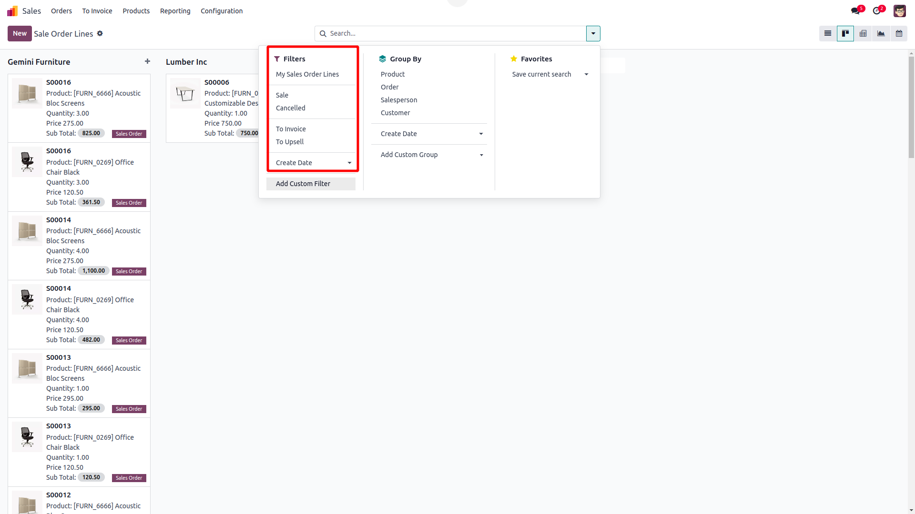
Task: Toggle My Sales Order Lines filter
Action: (x=307, y=74)
